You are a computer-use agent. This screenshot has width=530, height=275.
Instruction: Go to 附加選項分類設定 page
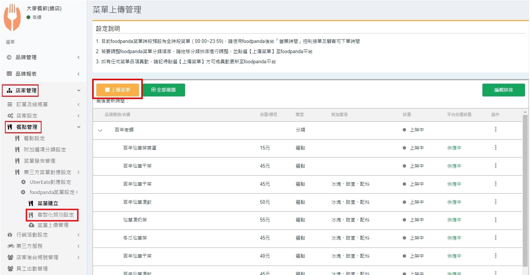pos(45,150)
